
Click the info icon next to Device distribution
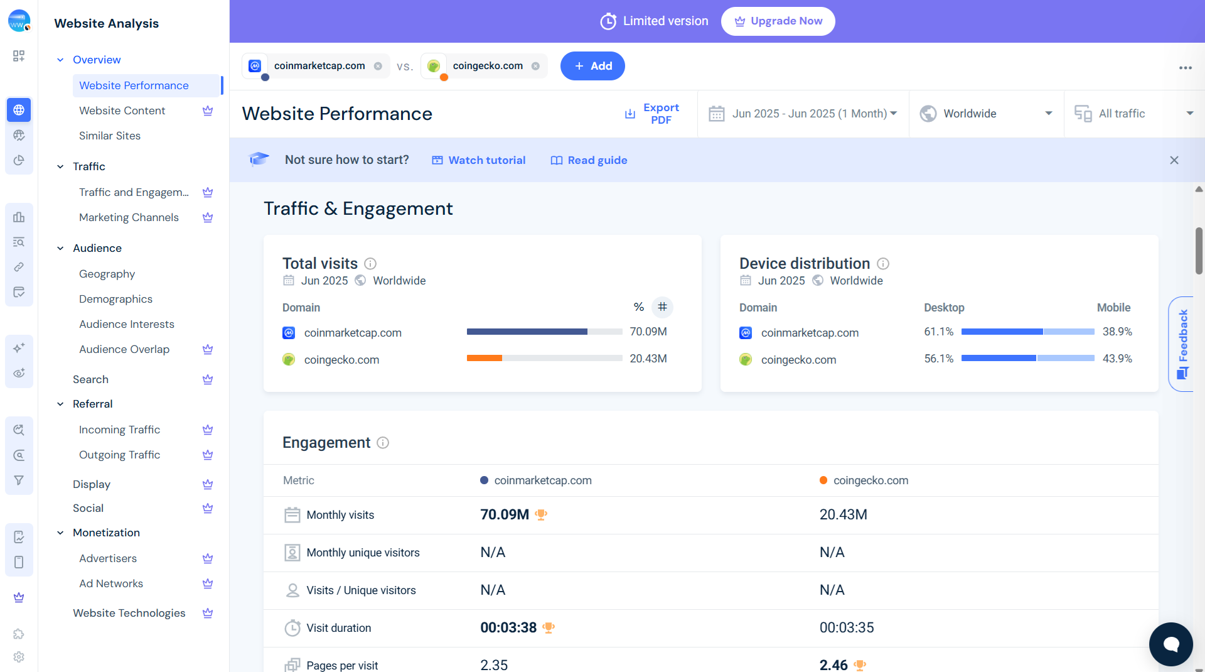(883, 264)
